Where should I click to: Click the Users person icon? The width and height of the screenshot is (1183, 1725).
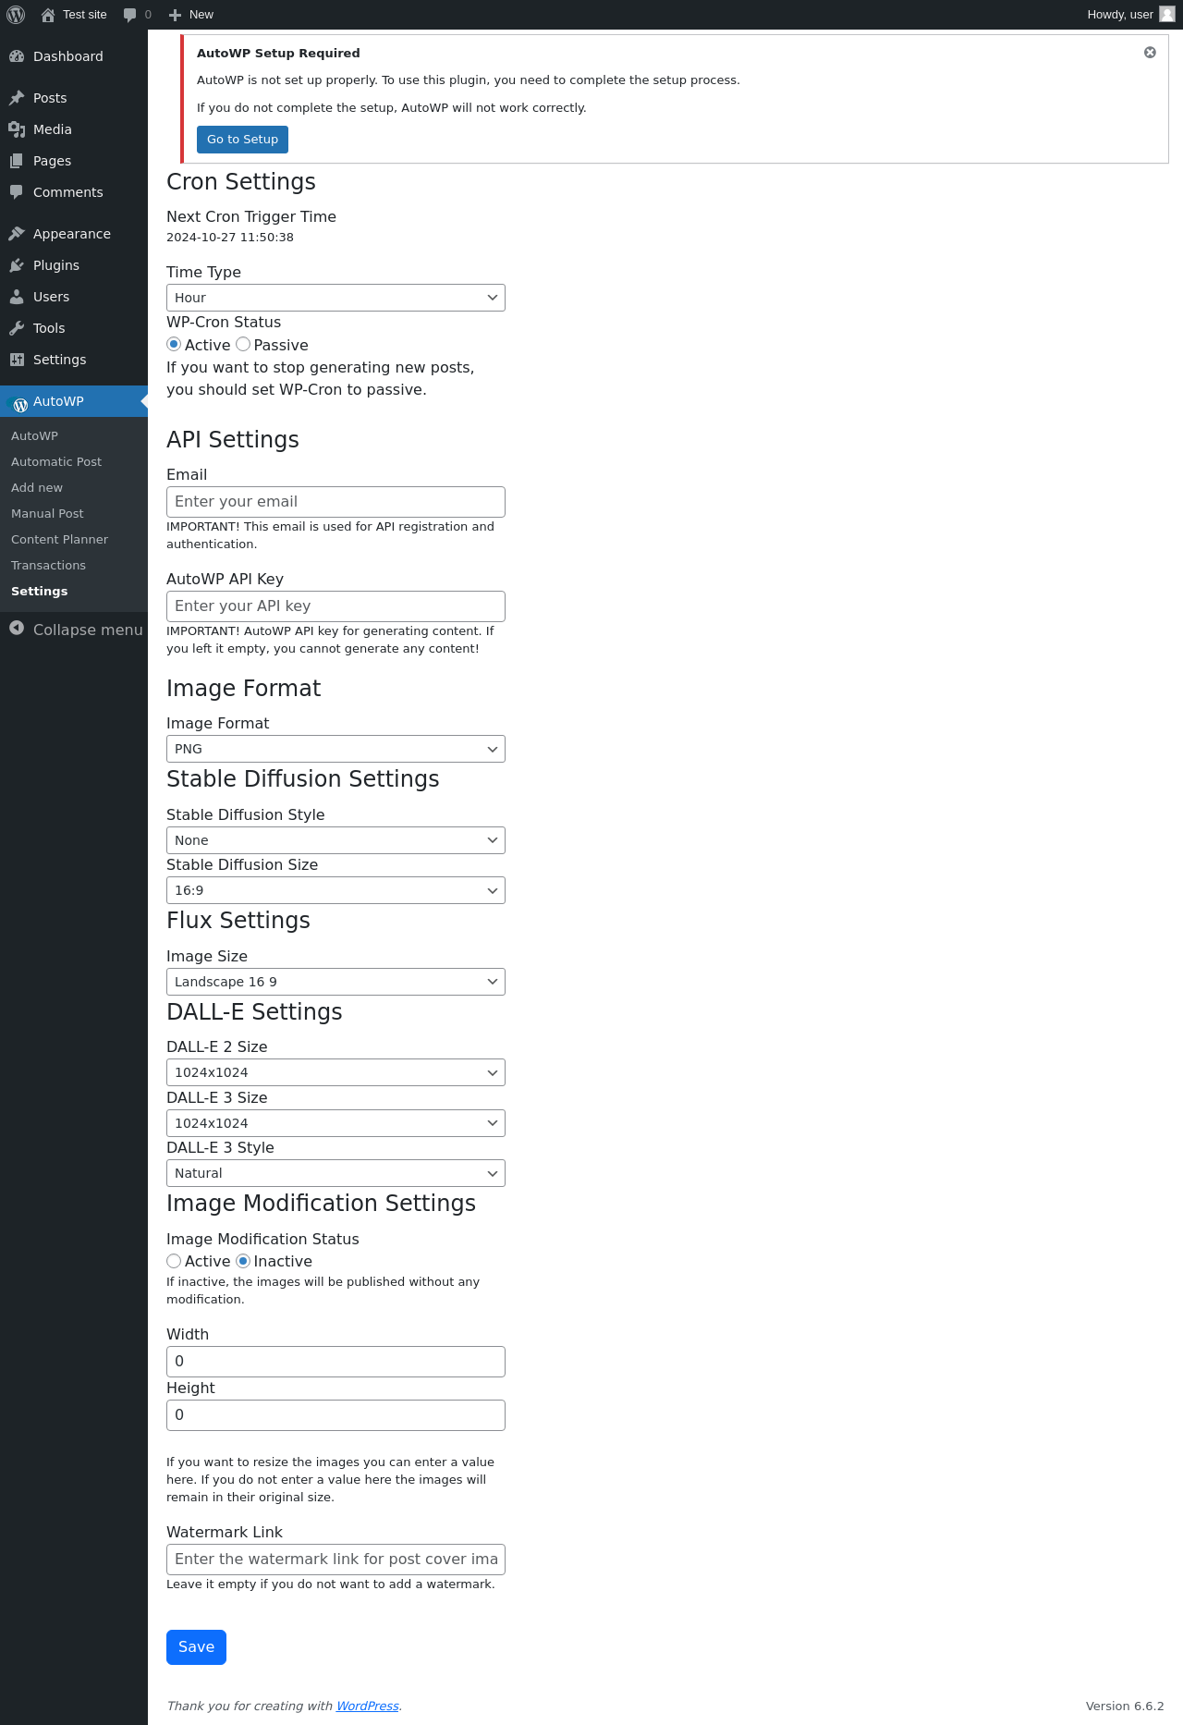(17, 297)
